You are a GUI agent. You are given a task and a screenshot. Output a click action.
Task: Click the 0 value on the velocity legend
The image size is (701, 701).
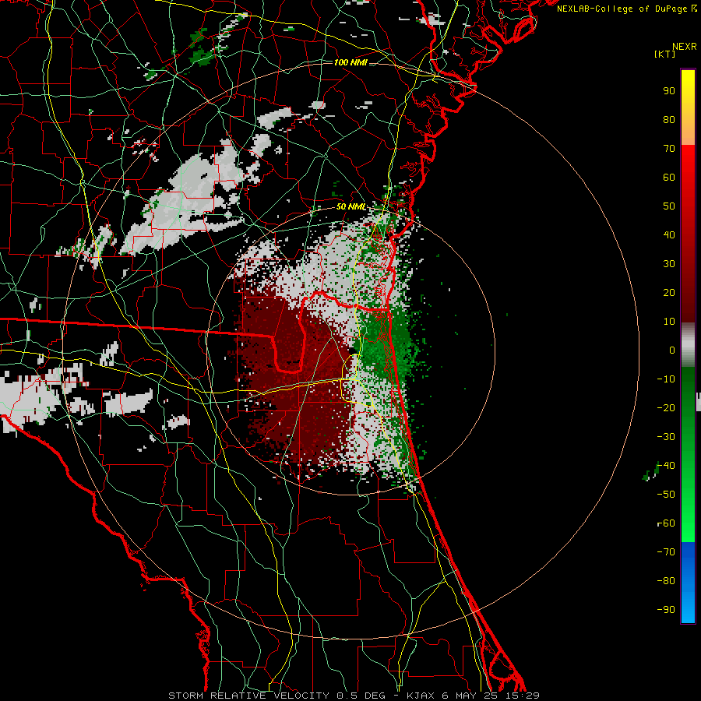672,350
